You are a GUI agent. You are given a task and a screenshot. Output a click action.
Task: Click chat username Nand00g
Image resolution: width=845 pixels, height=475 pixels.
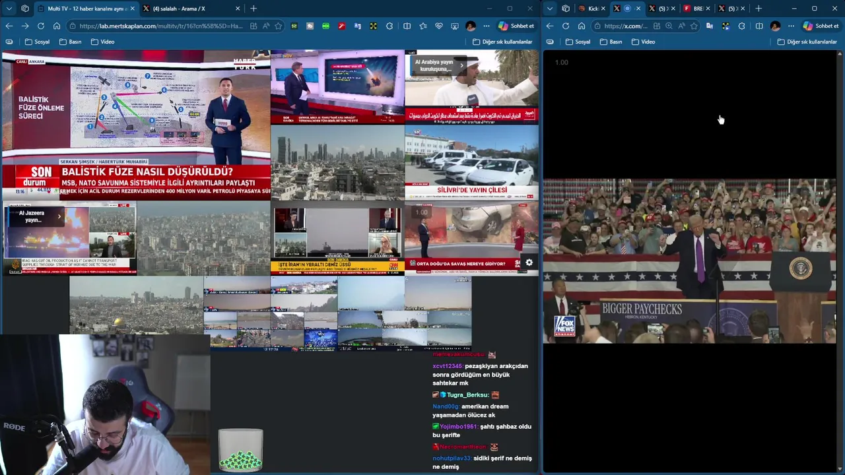(446, 406)
